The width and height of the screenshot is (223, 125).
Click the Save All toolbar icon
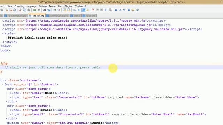pos(2,10)
